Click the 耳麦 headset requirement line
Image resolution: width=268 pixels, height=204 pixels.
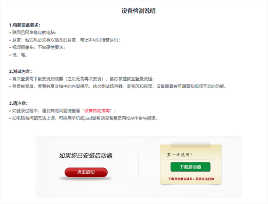(65, 40)
